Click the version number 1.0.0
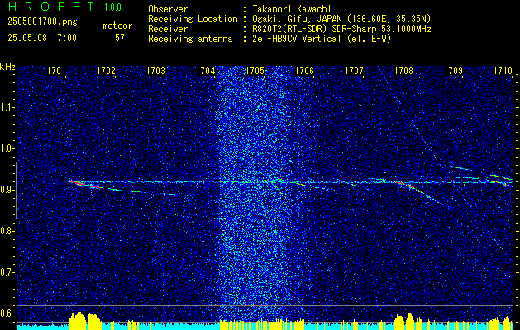Screen dimensions: 520x330 point(112,7)
